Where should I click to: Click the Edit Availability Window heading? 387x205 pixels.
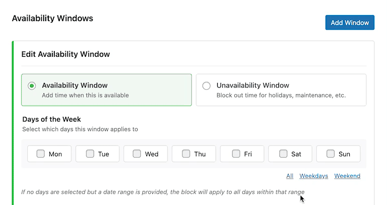click(65, 54)
